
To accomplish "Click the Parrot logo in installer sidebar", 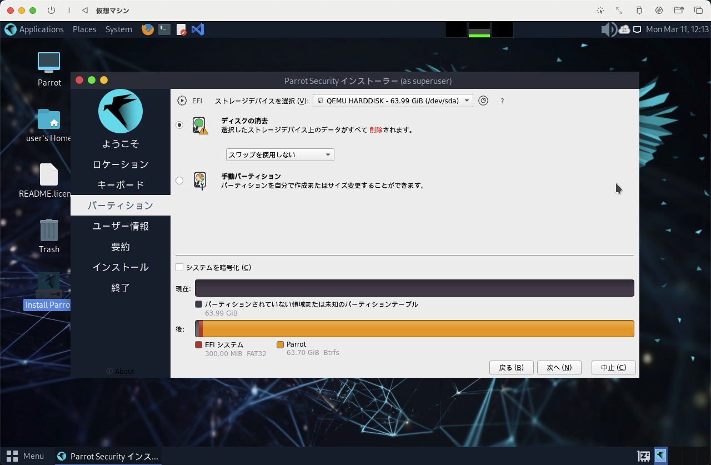I will pyautogui.click(x=121, y=111).
